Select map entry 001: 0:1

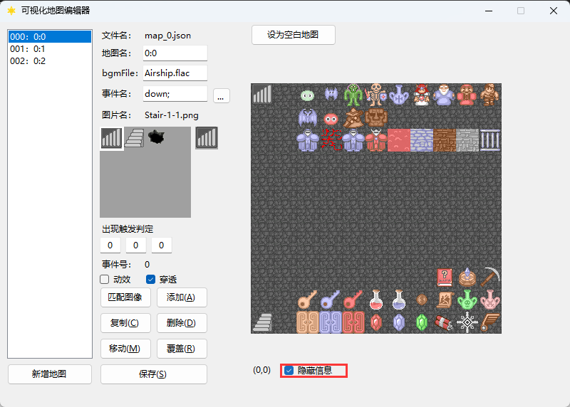coord(50,49)
